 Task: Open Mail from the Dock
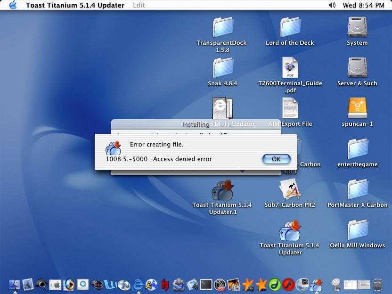coord(28,285)
